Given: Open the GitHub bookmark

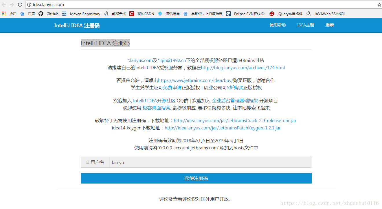Looking at the screenshot, I should click(49, 14).
